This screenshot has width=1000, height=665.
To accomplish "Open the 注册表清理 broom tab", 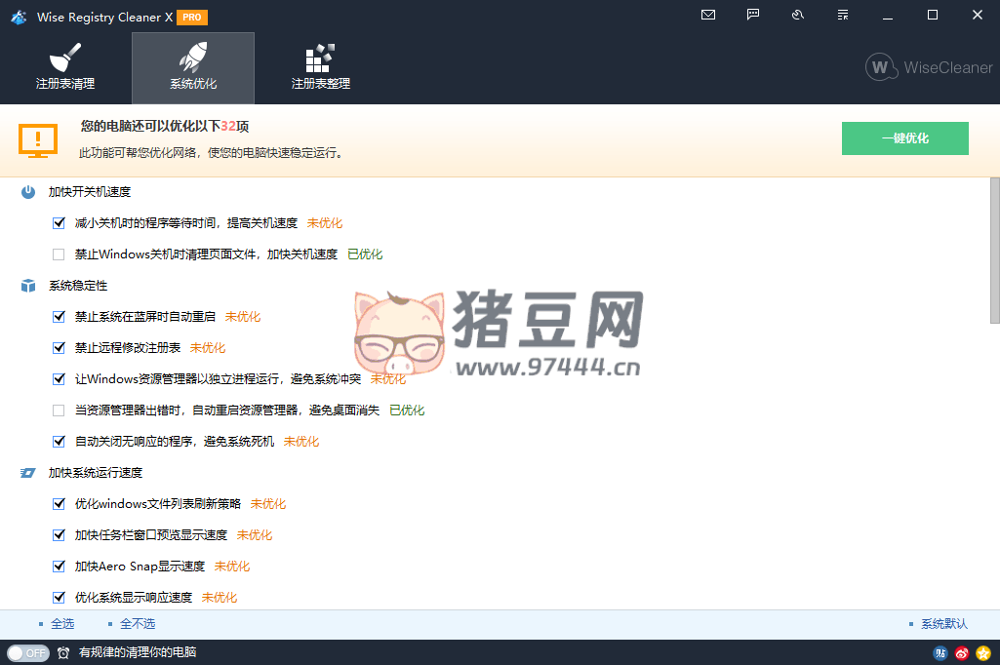I will click(65, 67).
